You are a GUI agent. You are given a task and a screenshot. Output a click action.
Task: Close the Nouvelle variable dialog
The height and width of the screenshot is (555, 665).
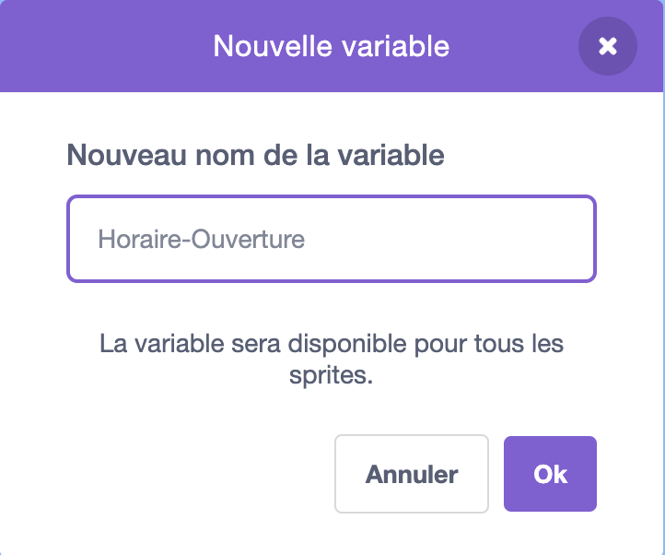[607, 46]
